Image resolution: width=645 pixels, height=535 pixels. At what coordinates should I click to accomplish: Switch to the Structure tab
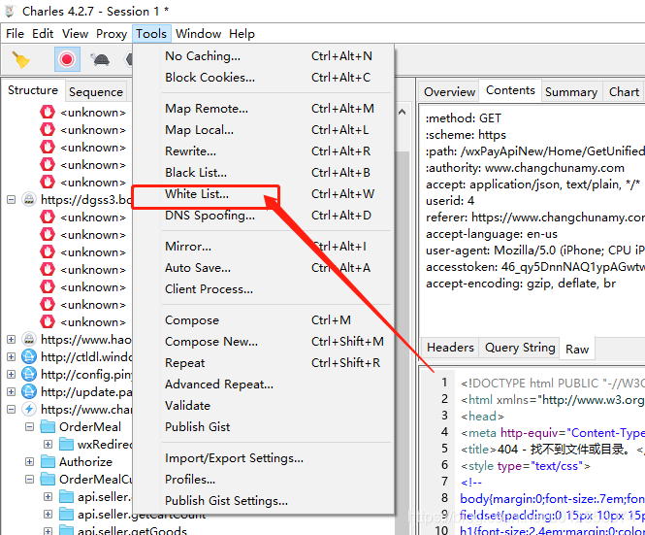(33, 90)
